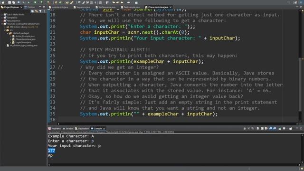The image size is (304, 171).
Task: Click Remove Launch X in Console toolbar
Action: [x=248, y=128]
